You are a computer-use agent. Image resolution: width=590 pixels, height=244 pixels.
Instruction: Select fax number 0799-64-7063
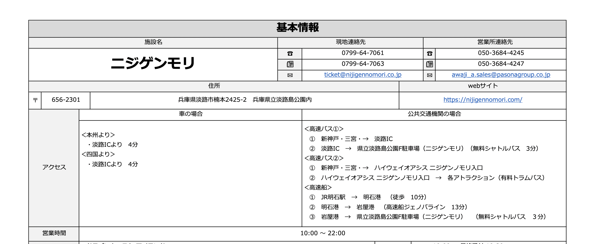click(363, 64)
